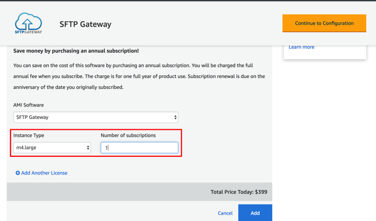Click the Number of subscriptions label

pyautogui.click(x=128, y=135)
